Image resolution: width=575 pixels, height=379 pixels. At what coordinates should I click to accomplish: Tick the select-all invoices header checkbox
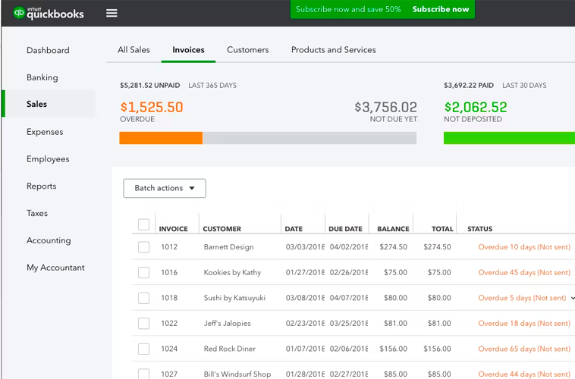[143, 224]
